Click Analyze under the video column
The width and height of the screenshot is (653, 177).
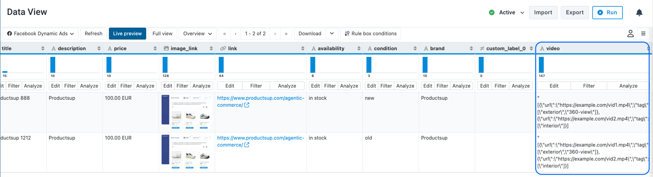point(628,86)
